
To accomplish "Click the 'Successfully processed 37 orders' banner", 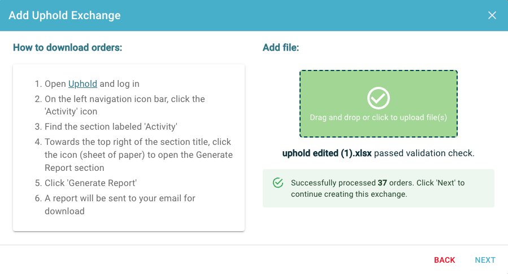I will point(379,188).
